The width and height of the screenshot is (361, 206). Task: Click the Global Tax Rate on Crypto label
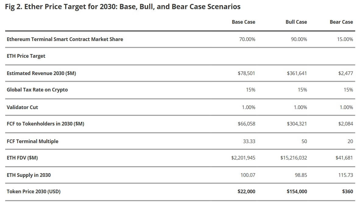(37, 90)
